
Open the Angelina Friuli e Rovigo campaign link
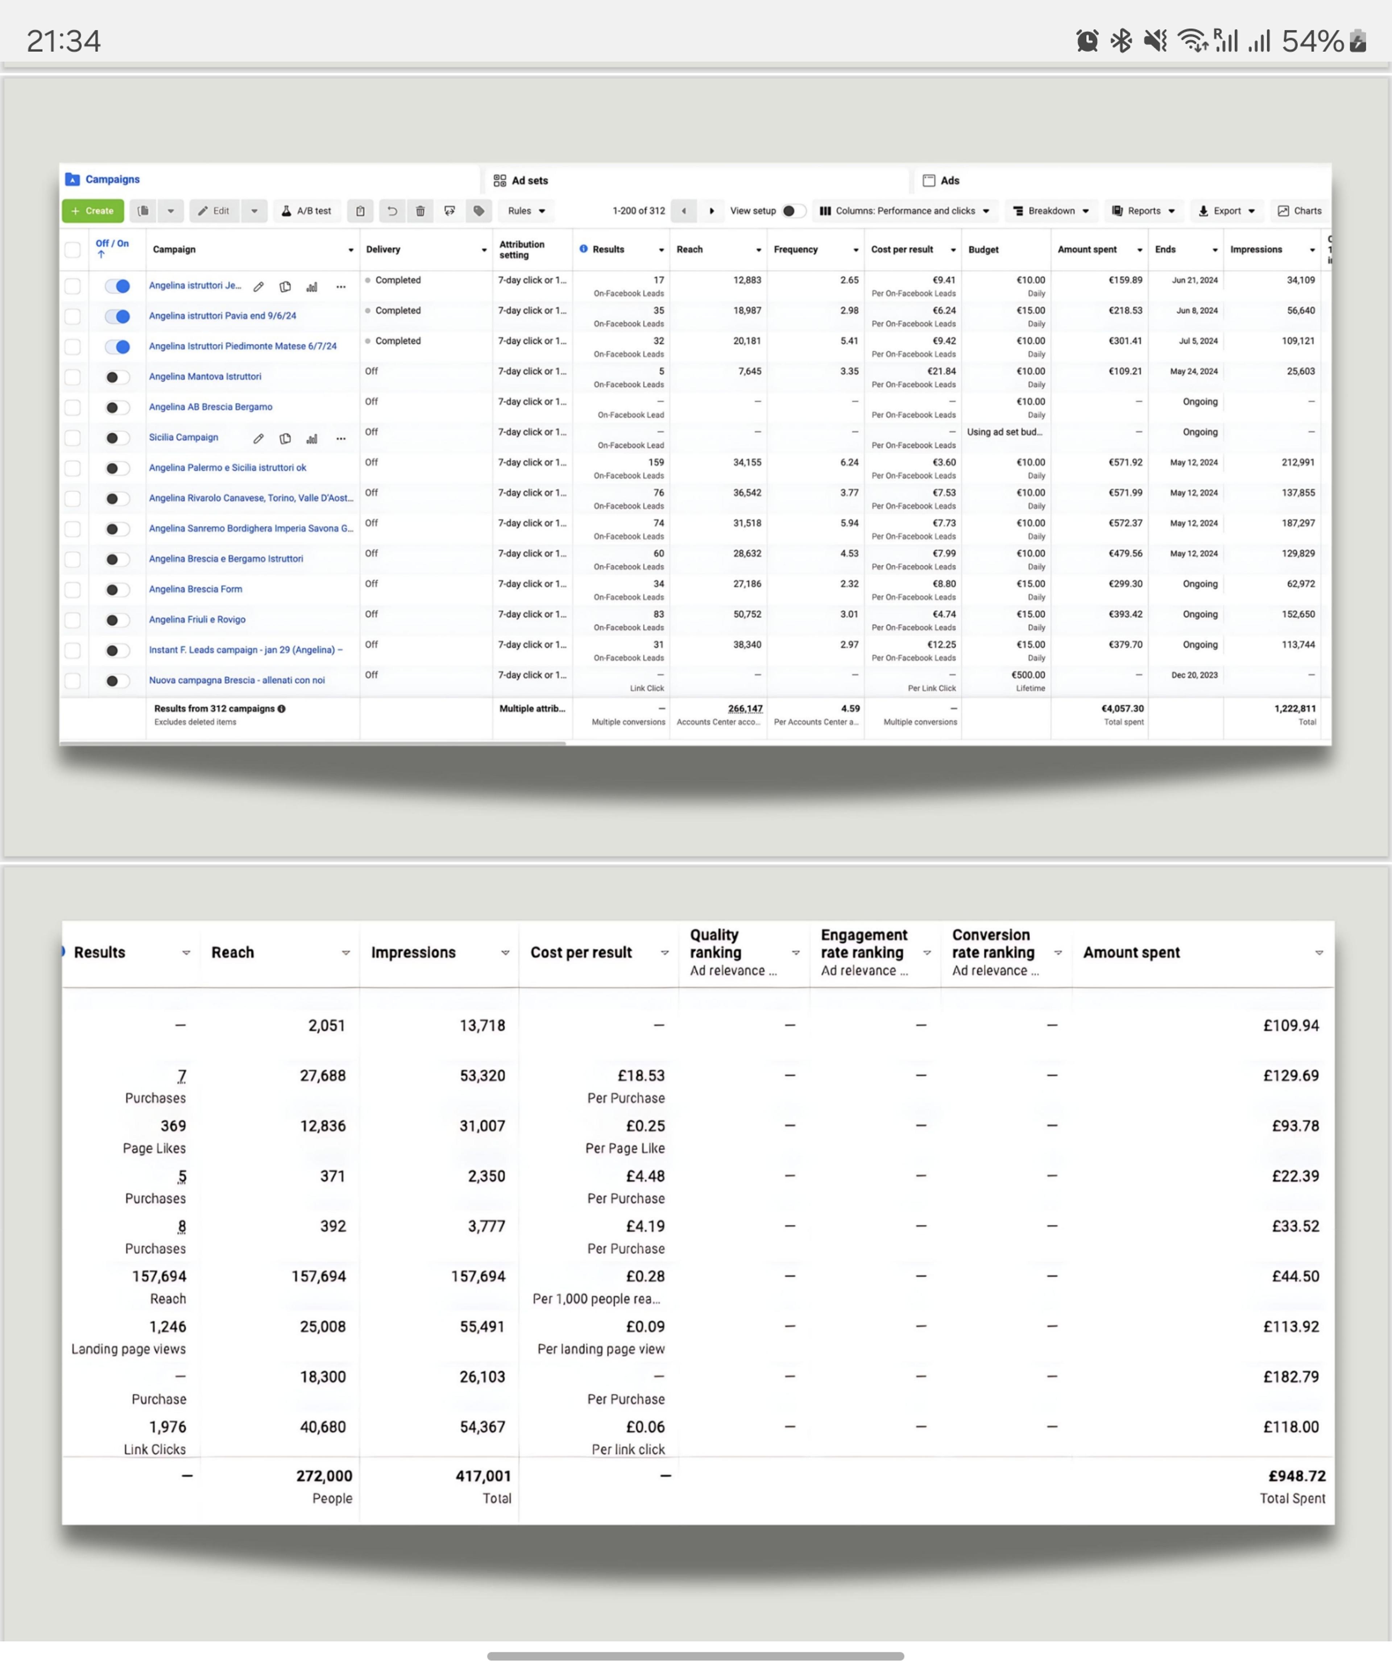point(197,619)
